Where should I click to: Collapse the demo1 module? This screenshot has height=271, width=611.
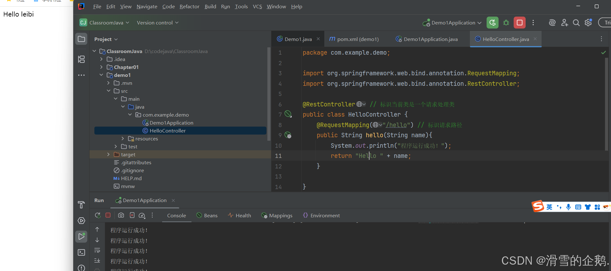101,75
